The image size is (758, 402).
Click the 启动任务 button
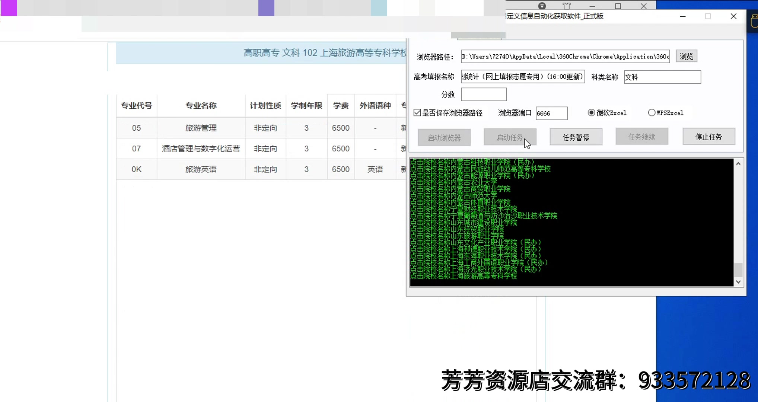click(510, 137)
